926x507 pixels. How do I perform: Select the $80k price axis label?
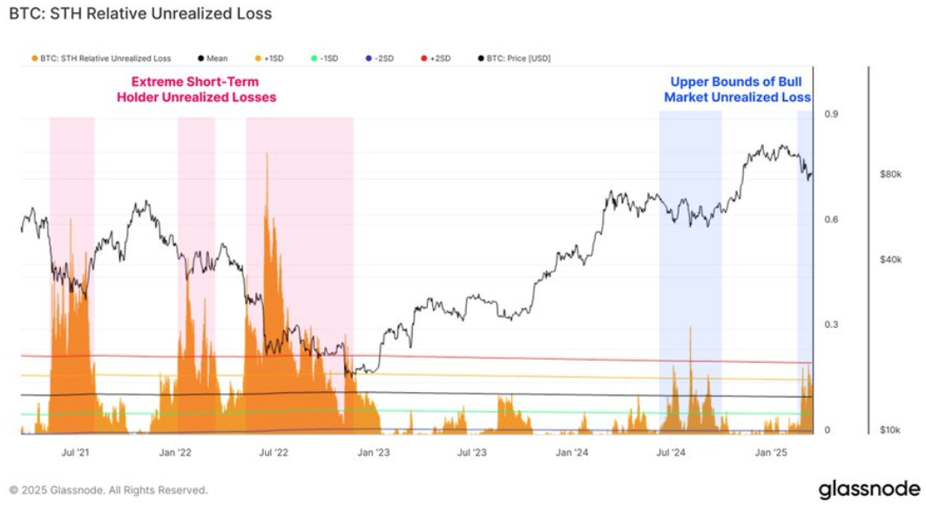coord(890,175)
